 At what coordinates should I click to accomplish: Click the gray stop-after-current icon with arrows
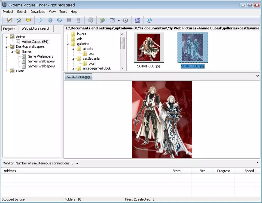[78, 20]
